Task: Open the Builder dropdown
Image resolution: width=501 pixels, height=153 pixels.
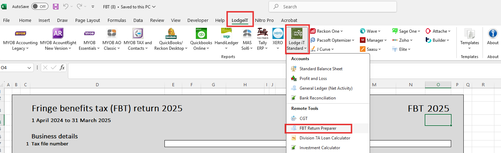Action: (438, 40)
